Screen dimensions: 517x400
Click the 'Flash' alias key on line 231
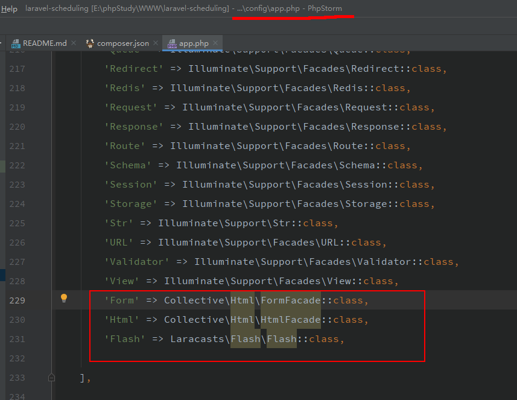[x=125, y=339]
